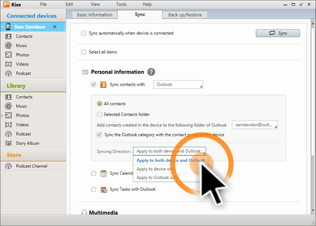Click the orange contacts sync icon
The width and height of the screenshot is (316, 226).
coord(103,85)
